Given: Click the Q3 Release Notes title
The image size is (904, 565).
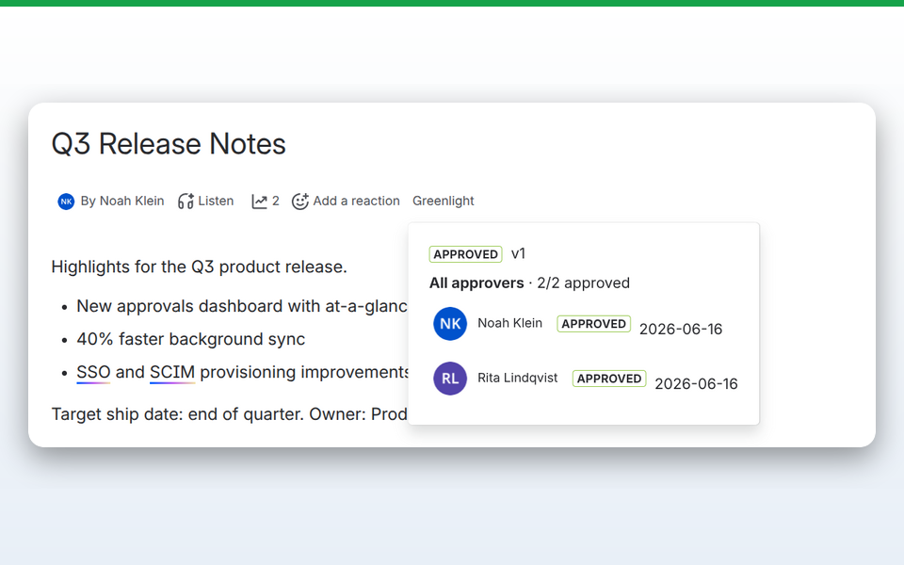Looking at the screenshot, I should [169, 143].
